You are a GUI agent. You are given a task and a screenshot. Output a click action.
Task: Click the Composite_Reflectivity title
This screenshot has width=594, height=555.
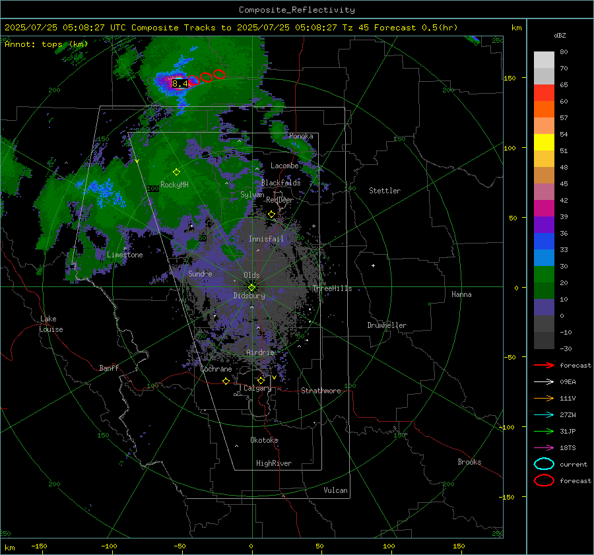297,10
